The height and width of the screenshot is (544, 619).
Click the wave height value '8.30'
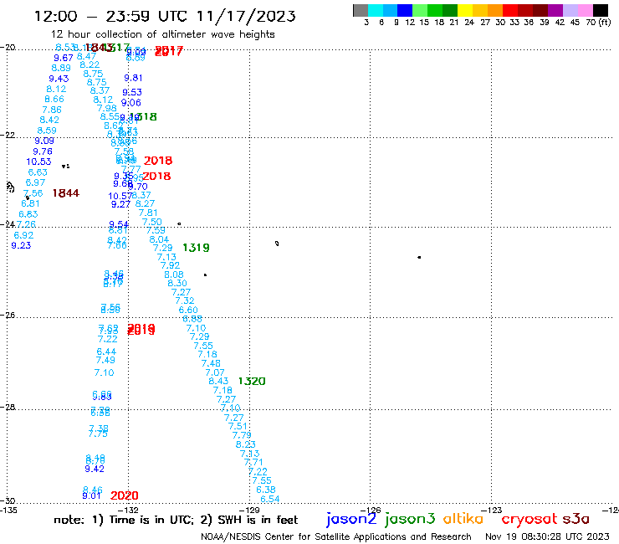coord(177,283)
